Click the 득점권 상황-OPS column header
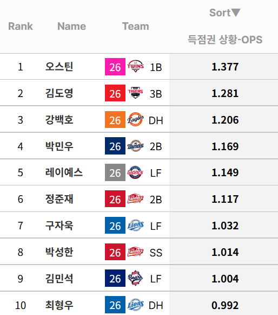The width and height of the screenshot is (278, 315). coord(225,39)
